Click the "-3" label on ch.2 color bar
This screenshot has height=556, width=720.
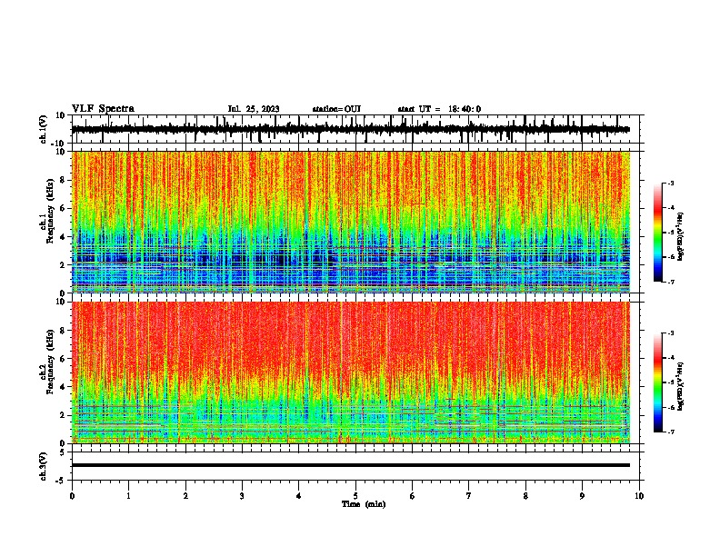[x=670, y=333]
